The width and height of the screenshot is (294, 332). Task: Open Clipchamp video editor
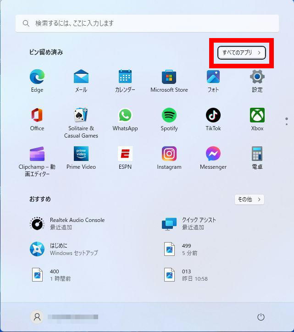tap(37, 161)
